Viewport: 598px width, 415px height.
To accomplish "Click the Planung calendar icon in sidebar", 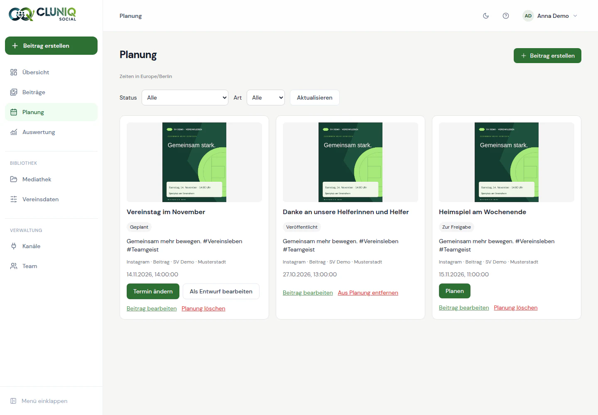I will coord(14,112).
